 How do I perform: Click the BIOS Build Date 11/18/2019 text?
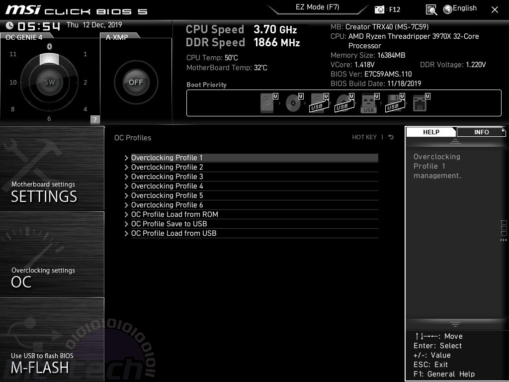click(376, 84)
